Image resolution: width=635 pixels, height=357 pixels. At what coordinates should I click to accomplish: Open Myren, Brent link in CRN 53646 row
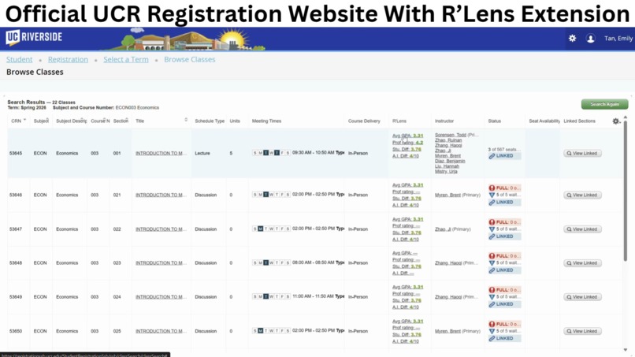(447, 195)
